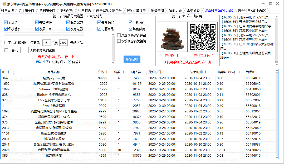
Task: Select the 雅萌ACE四环变频射频美容仪 row
Action: coord(138,84)
